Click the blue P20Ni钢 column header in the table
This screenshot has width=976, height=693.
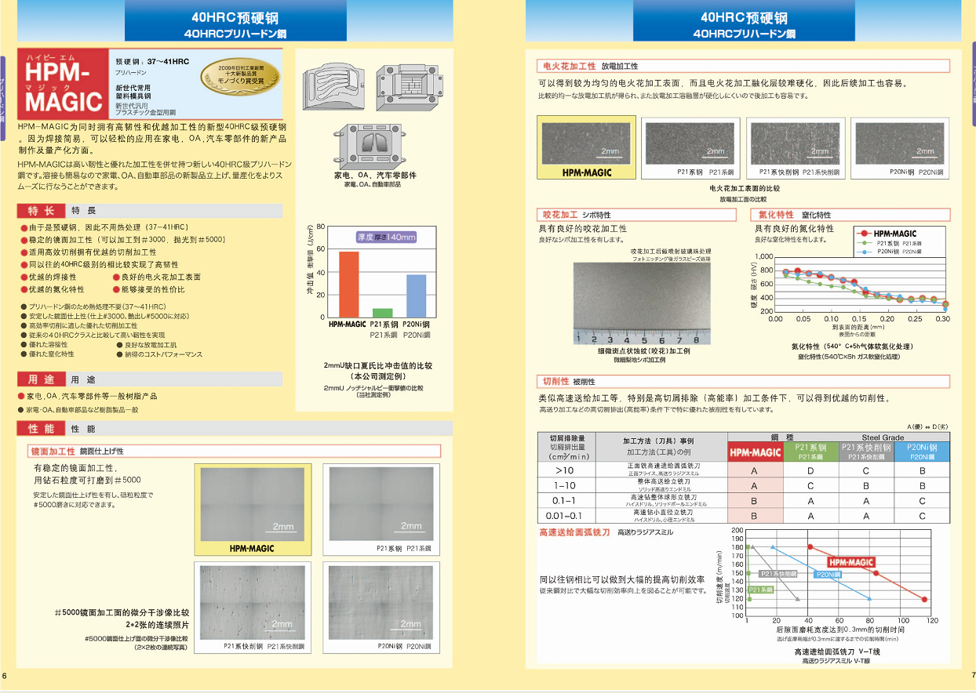pyautogui.click(x=922, y=452)
